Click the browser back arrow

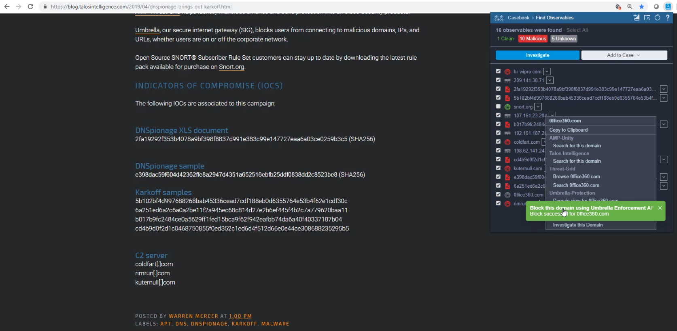[x=7, y=6]
